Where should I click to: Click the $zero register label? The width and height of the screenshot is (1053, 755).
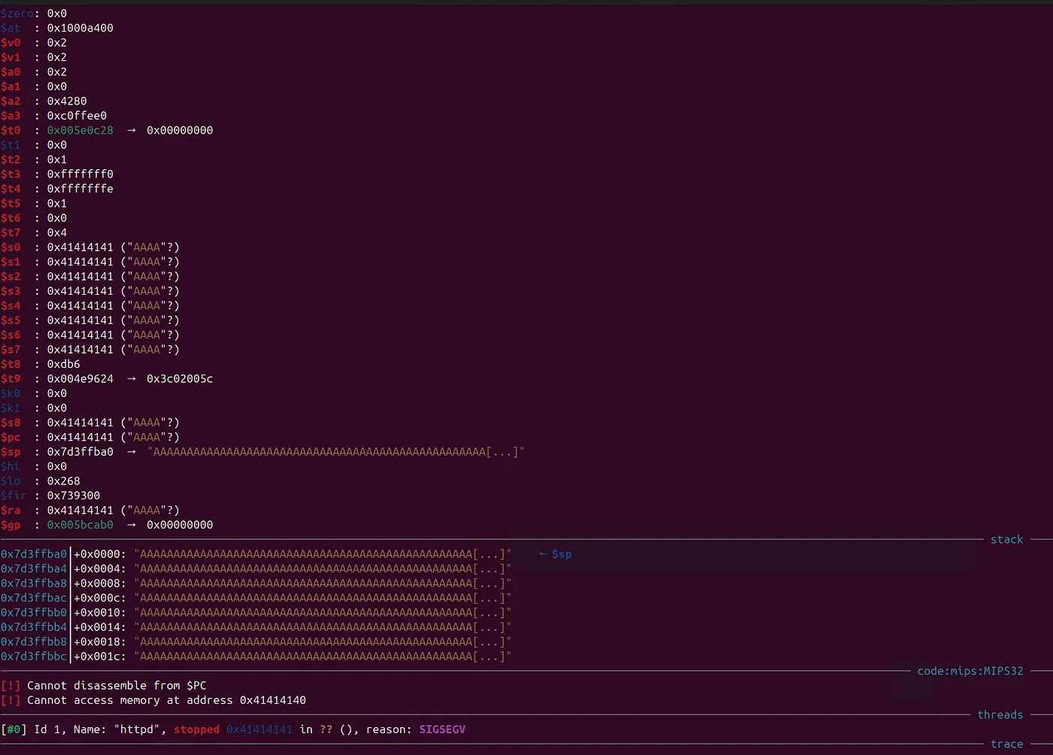pos(17,14)
